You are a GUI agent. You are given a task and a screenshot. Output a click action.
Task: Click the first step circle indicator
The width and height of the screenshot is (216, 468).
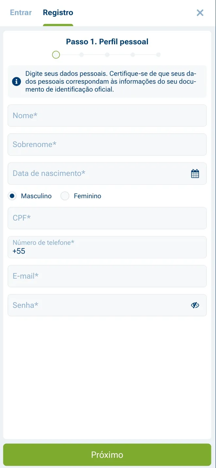click(56, 55)
